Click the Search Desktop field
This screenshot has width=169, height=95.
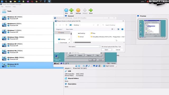click(113, 25)
